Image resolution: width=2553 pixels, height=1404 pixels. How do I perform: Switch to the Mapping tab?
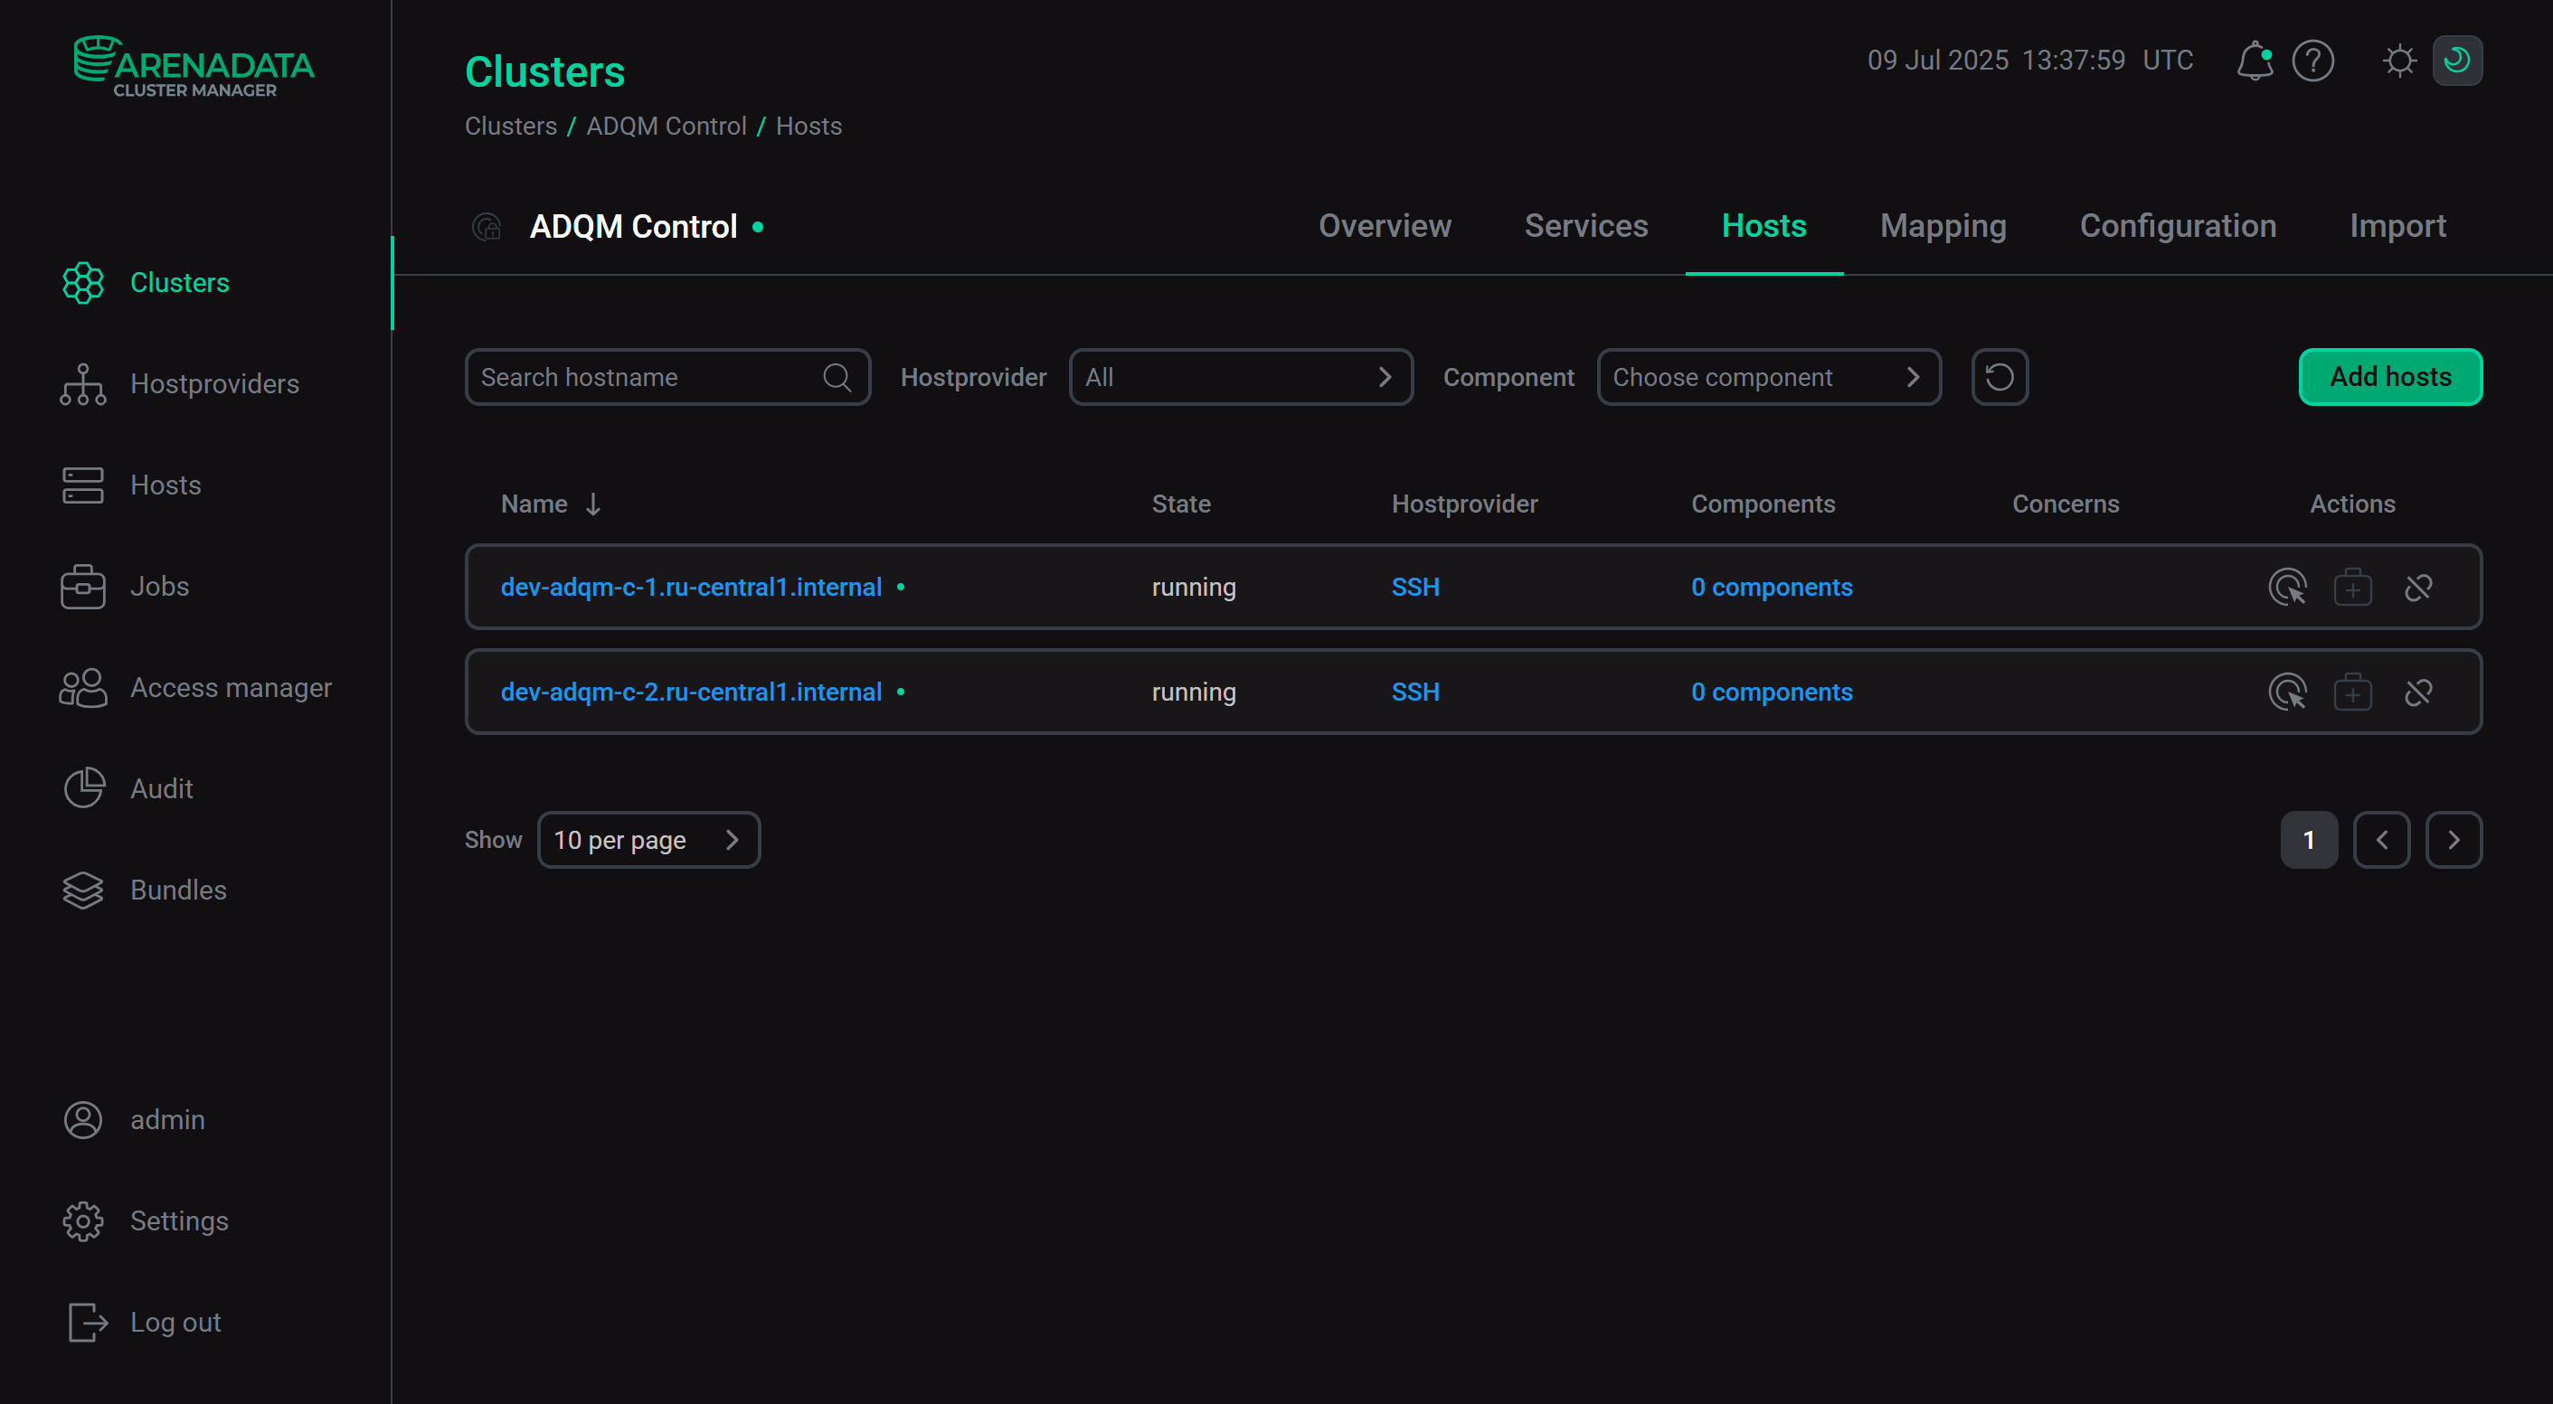1943,226
